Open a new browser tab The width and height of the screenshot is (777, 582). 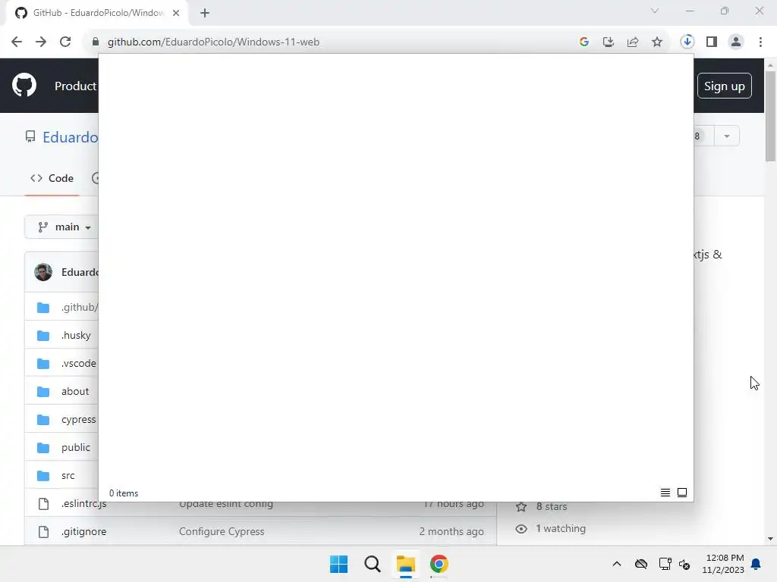pyautogui.click(x=205, y=13)
